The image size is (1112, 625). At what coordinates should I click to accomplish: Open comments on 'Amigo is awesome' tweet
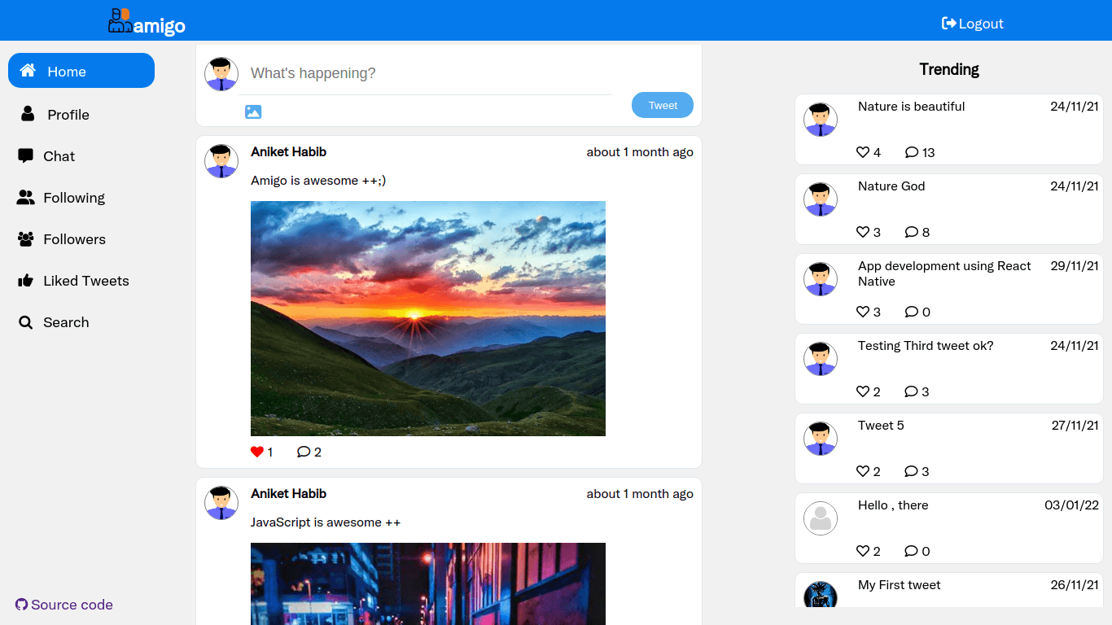[x=304, y=452]
